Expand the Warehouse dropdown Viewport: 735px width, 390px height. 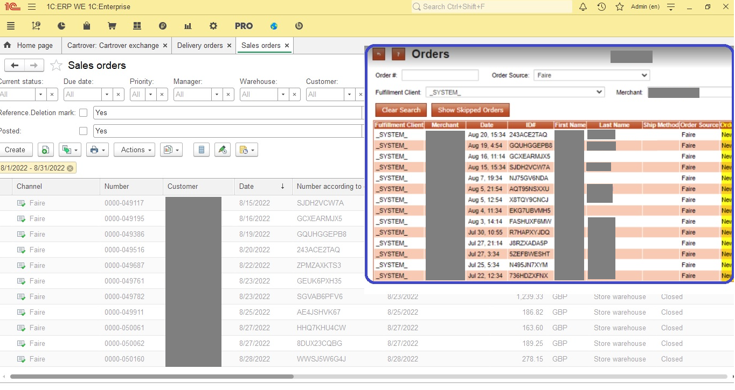click(283, 95)
